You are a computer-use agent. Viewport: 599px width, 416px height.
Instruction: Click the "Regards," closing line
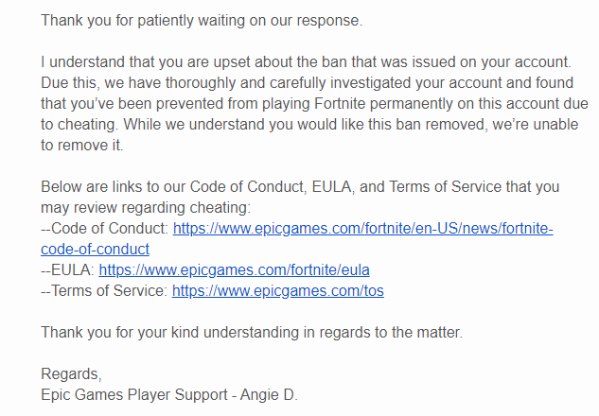(x=71, y=373)
